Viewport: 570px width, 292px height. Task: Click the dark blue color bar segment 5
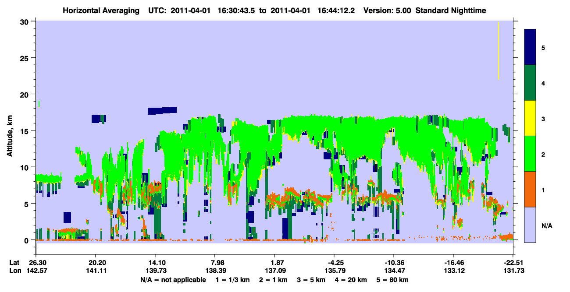[530, 47]
